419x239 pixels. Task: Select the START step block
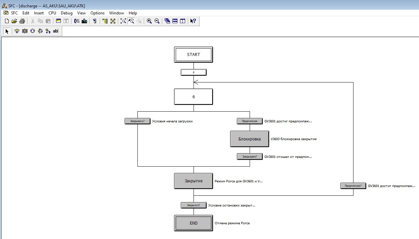point(194,55)
